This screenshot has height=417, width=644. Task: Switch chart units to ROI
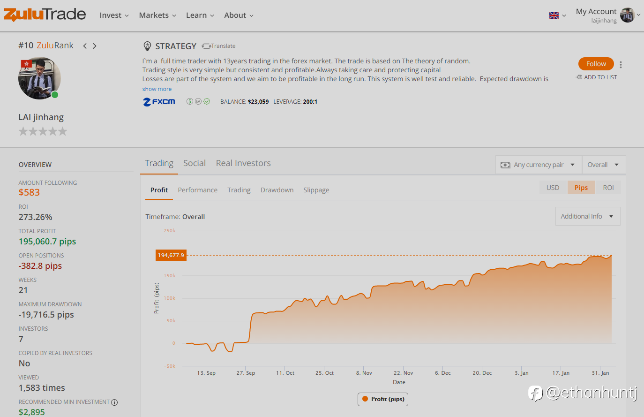pos(608,188)
